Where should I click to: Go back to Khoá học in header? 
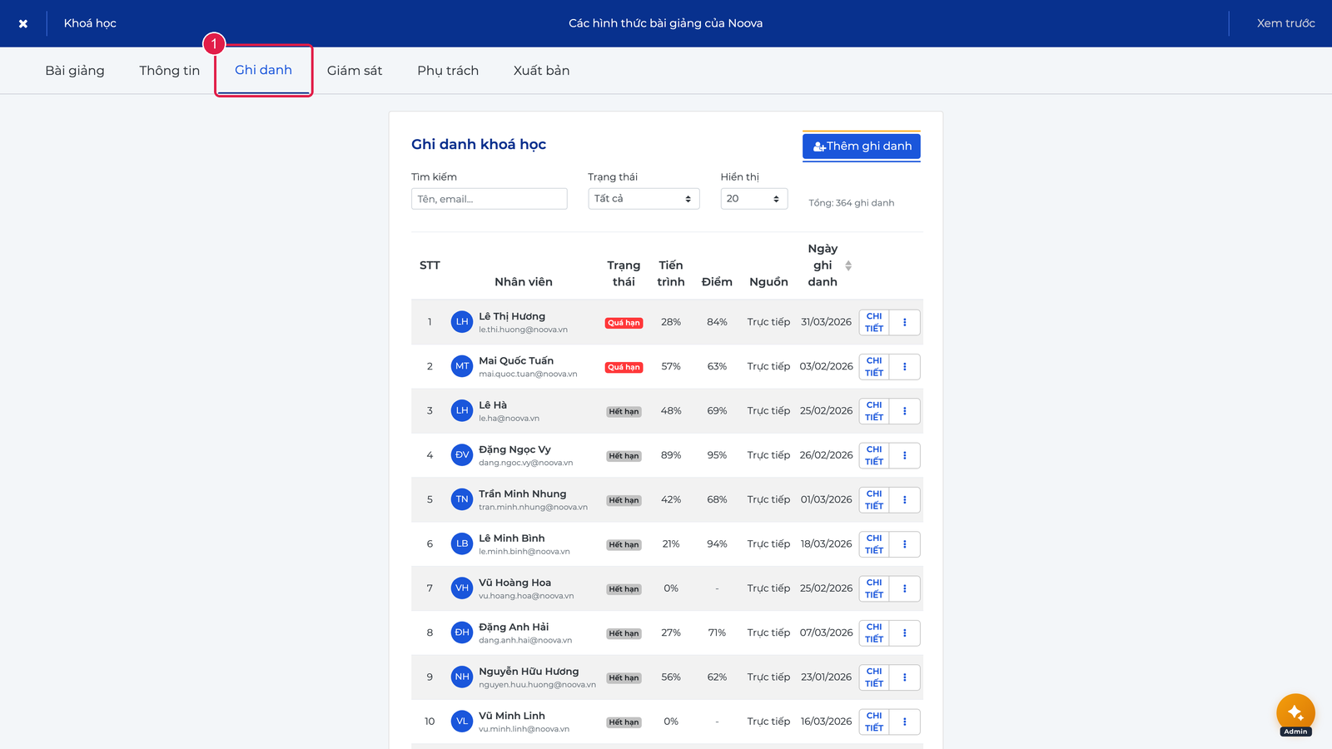(x=90, y=23)
